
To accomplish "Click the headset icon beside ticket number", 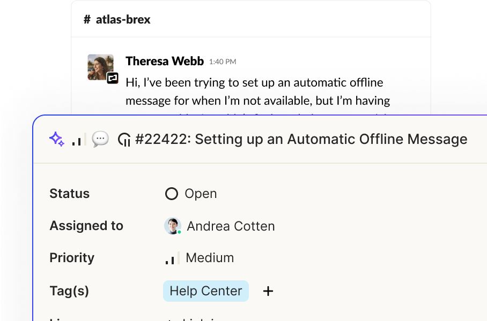I will (x=124, y=140).
